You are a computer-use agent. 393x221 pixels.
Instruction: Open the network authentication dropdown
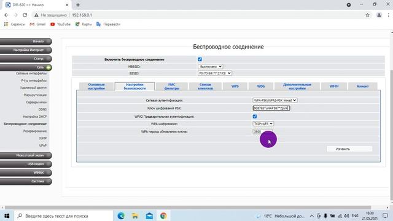point(274,100)
